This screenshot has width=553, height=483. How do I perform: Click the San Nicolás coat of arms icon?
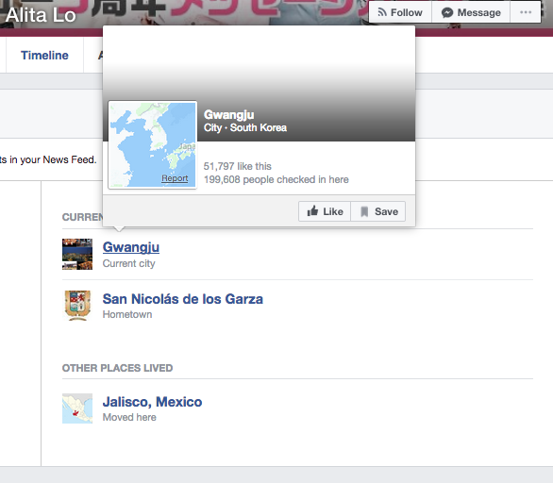pyautogui.click(x=77, y=306)
